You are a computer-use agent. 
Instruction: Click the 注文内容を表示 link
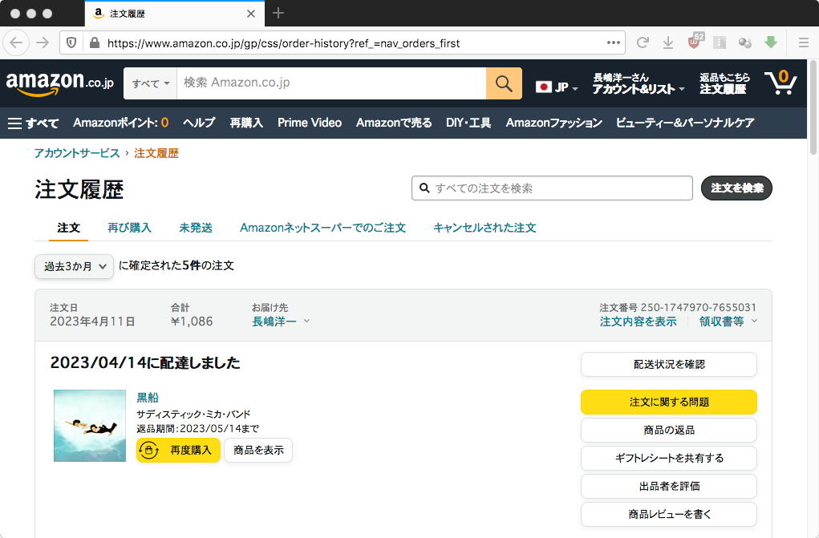[x=639, y=322]
